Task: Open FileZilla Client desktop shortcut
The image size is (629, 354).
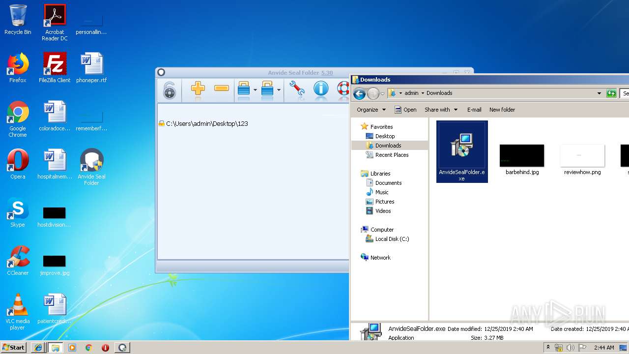Action: tap(55, 68)
